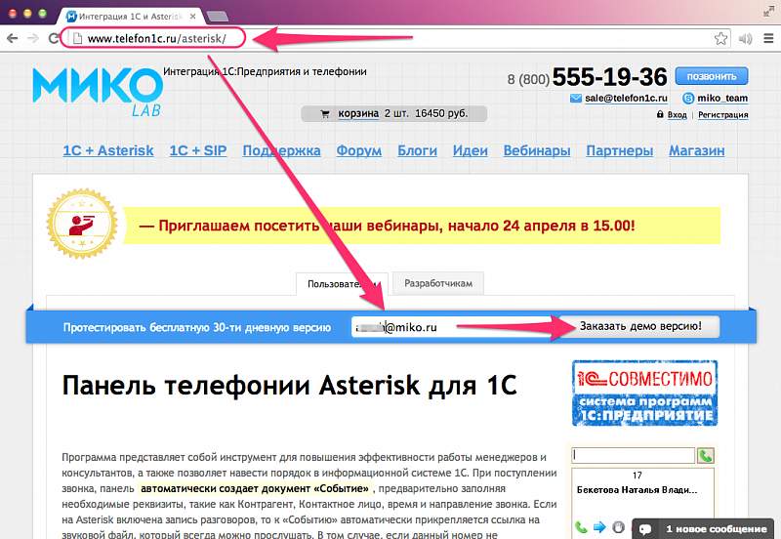Click the browser forward arrow
Image resolution: width=781 pixels, height=539 pixels.
[x=33, y=38]
